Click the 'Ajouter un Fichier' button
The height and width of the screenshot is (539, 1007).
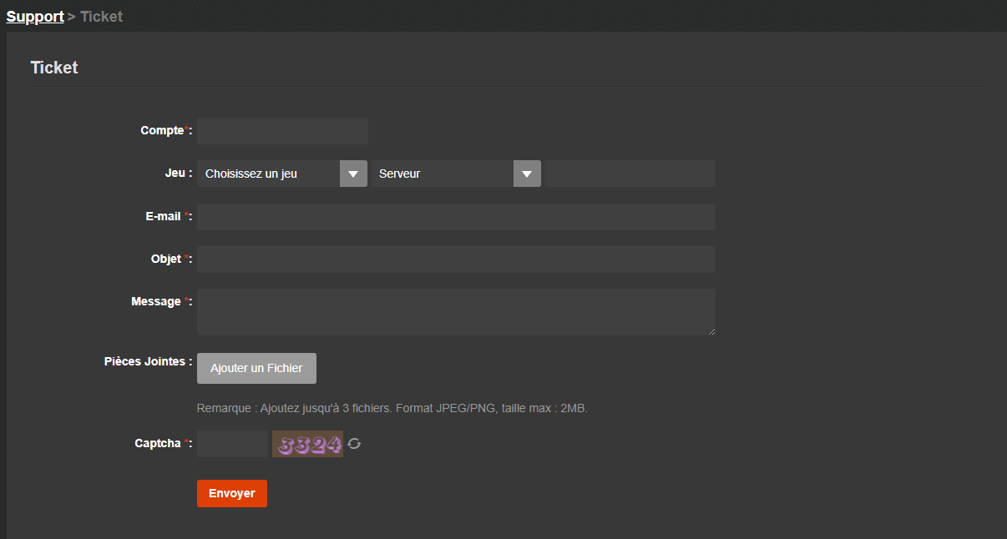(256, 368)
